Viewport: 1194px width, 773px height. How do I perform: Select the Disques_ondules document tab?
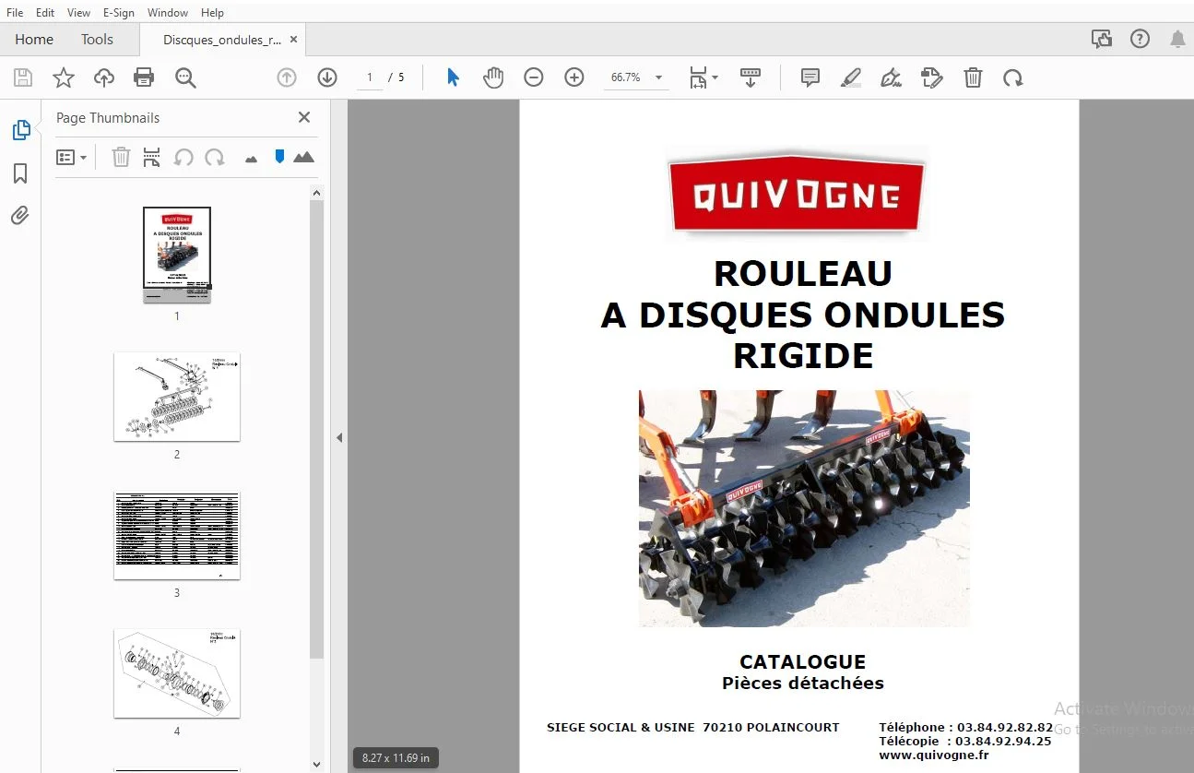[222, 40]
